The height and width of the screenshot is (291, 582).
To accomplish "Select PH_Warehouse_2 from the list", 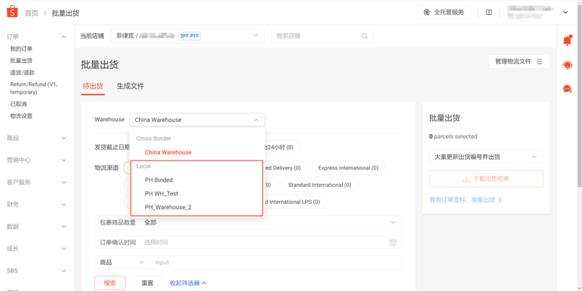I will click(x=168, y=207).
